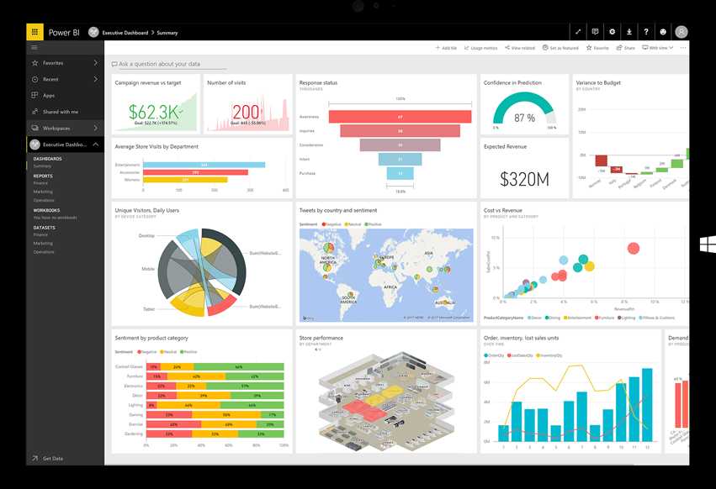Screen dimensions: 716x489
Task: Send feedback via the smiley icon
Action: tap(663, 31)
